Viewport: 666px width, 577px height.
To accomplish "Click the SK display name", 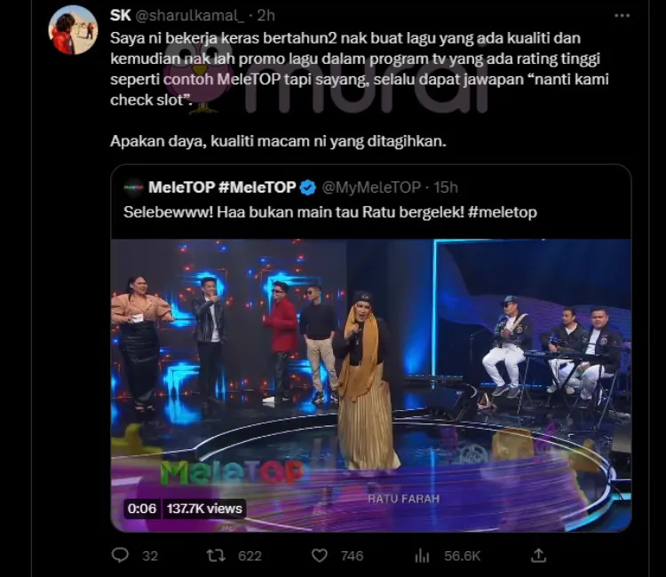I will click(120, 16).
